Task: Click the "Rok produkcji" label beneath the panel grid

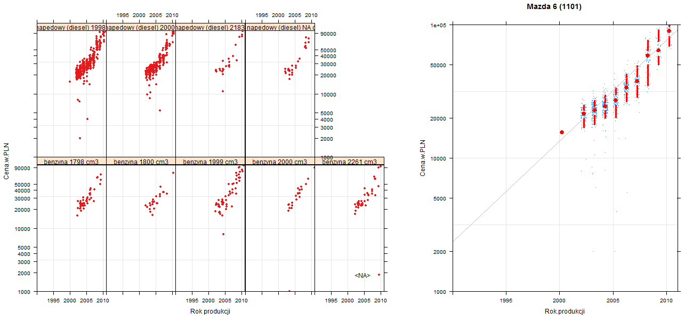Action: [210, 311]
